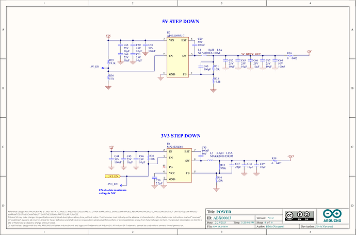Click the 3V3 STEP DOWN heading
Viewport: 356px width, 235px height.
tap(181, 136)
